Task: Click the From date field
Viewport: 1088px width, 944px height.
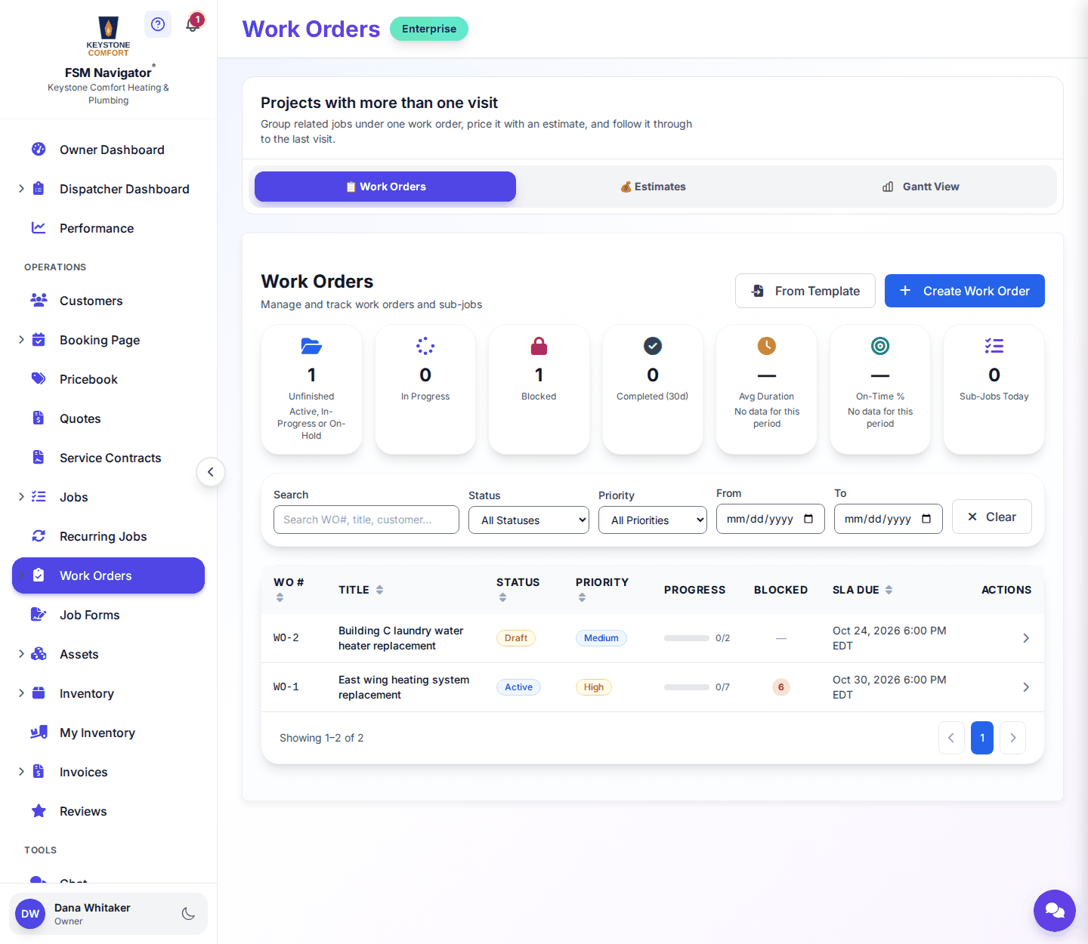Action: click(771, 519)
